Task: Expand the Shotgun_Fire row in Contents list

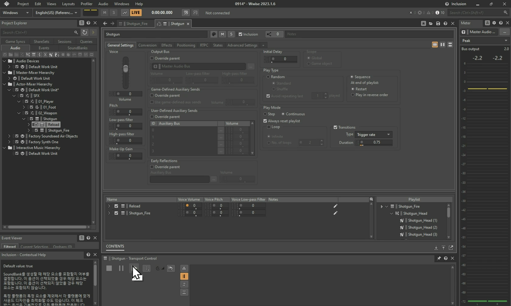Action: (109, 213)
